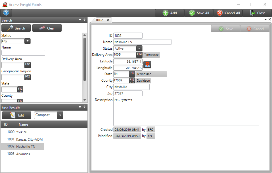The height and width of the screenshot is (173, 272).
Task: Close the 1002 tab with its X
Action: tap(108, 20)
